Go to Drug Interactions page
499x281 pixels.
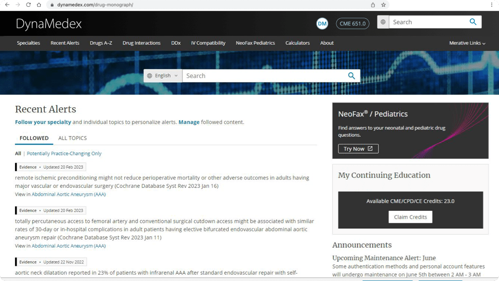pos(141,43)
